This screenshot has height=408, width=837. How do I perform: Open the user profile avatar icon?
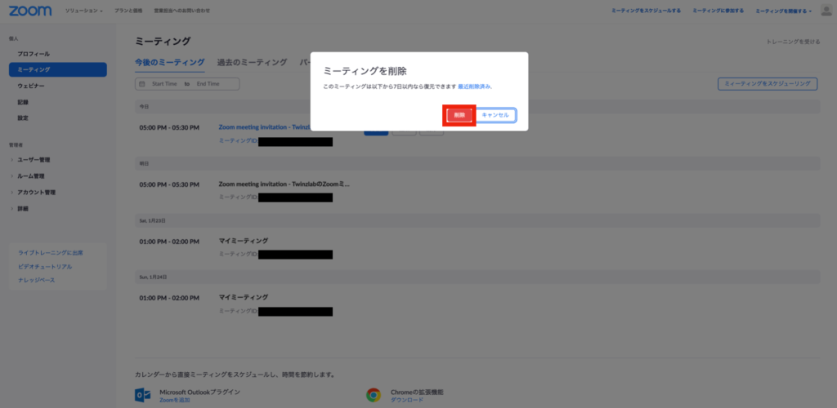tap(826, 10)
